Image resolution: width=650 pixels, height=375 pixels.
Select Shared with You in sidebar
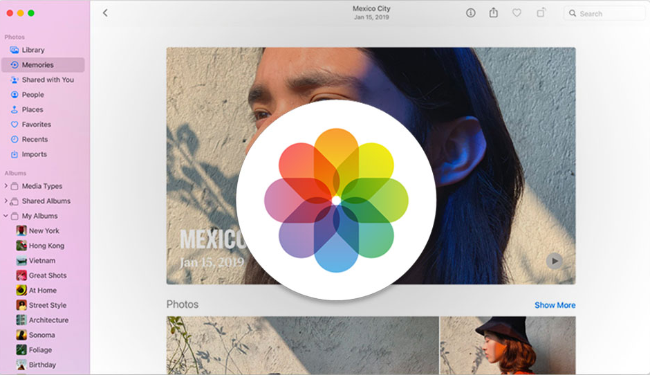pos(47,80)
